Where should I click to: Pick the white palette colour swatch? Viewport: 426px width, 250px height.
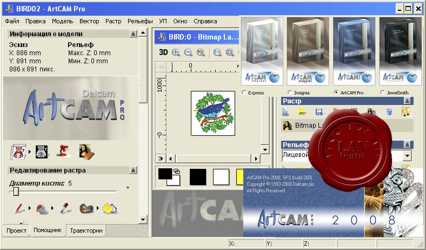[221, 177]
